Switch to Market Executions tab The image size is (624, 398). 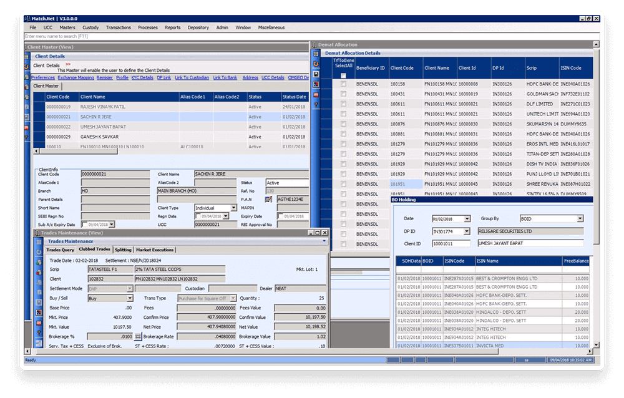tap(155, 250)
